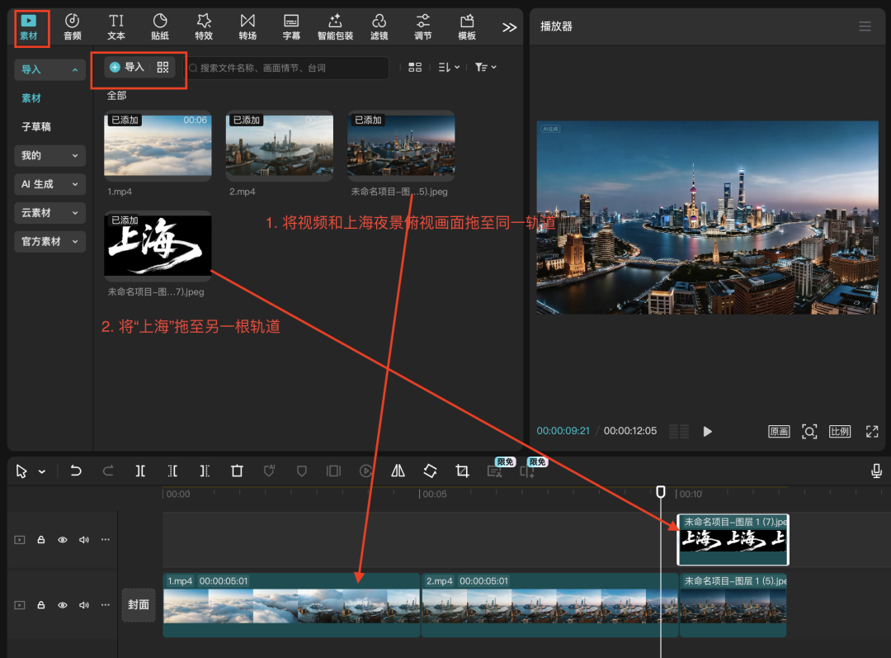Switch media list to grid view icon
Image resolution: width=891 pixels, height=658 pixels.
pos(415,67)
